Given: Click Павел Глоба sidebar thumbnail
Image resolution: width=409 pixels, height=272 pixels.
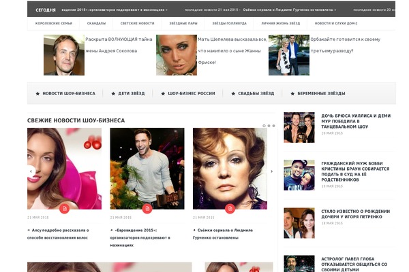Looking at the screenshot, I should pyautogui.click(x=299, y=264).
